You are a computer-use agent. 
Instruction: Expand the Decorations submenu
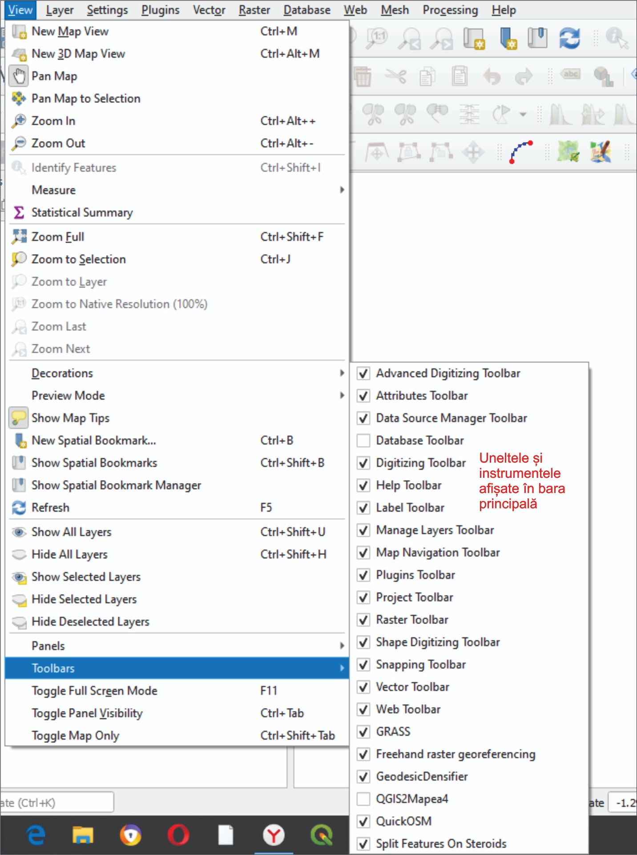(177, 373)
